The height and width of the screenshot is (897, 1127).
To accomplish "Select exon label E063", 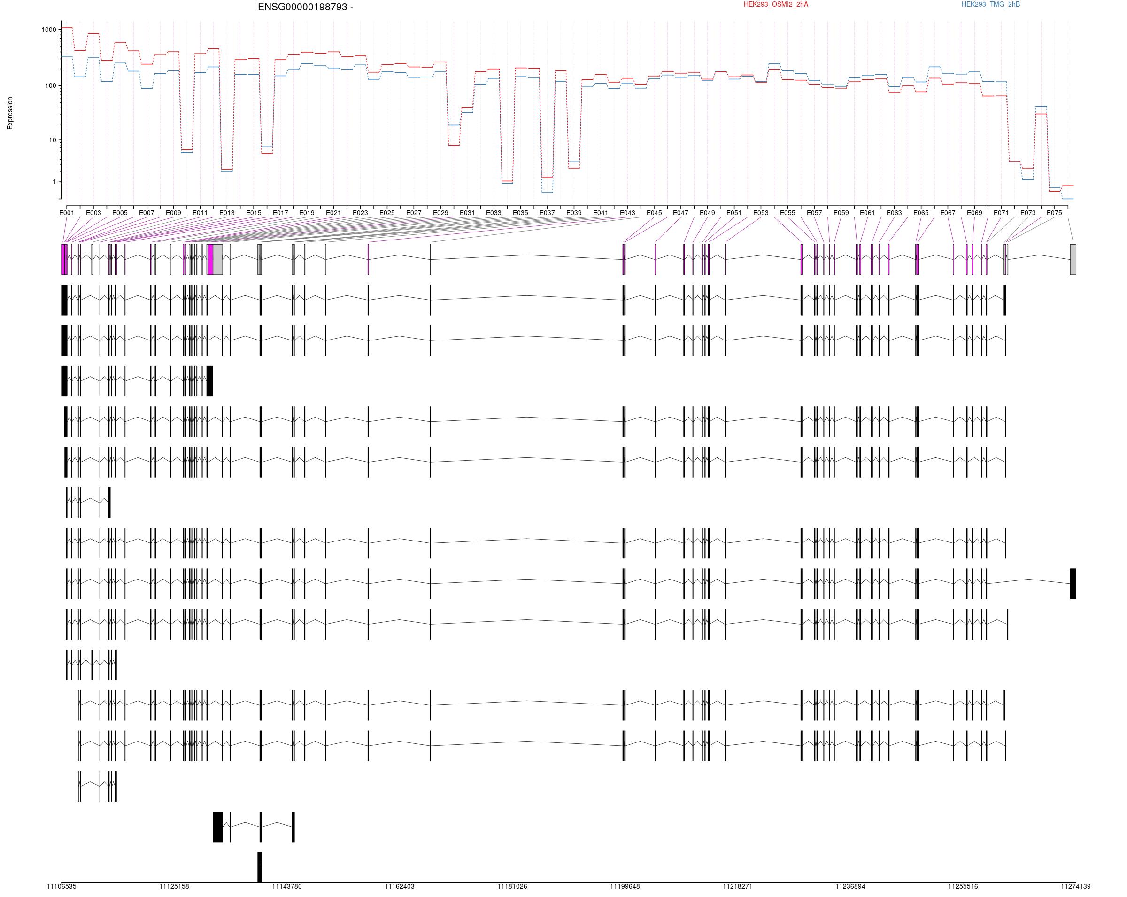I will click(895, 213).
